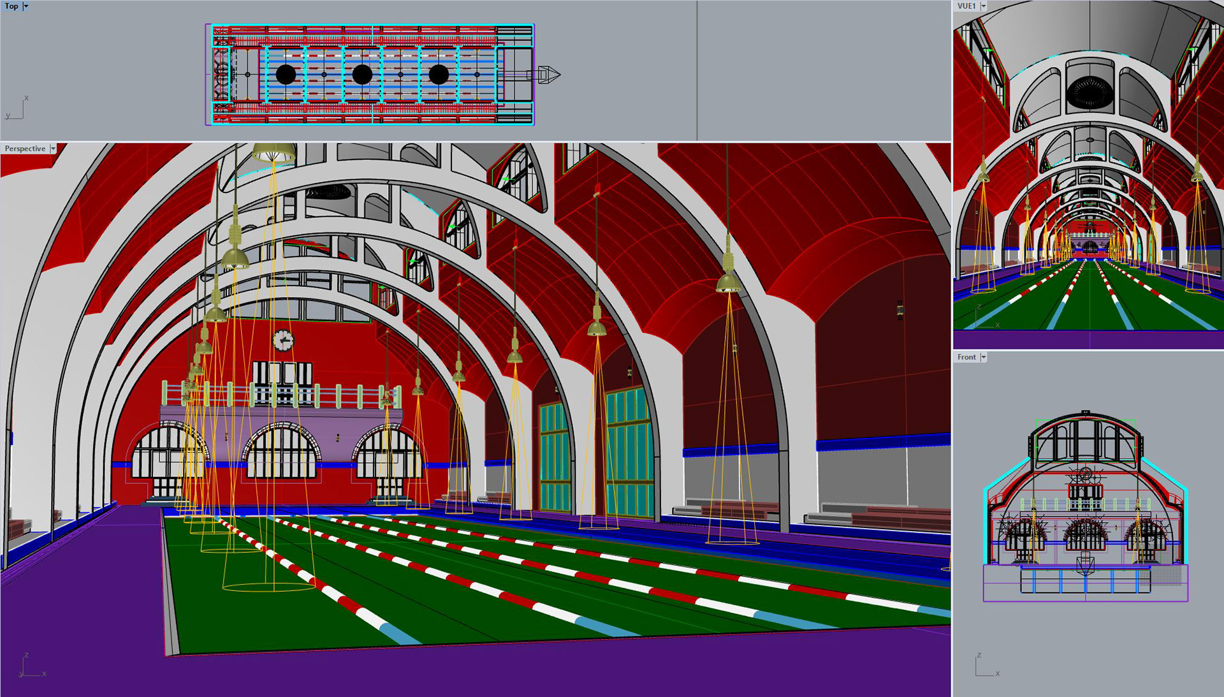
Task: Click the Front viewport dropdown arrow
Action: 984,357
